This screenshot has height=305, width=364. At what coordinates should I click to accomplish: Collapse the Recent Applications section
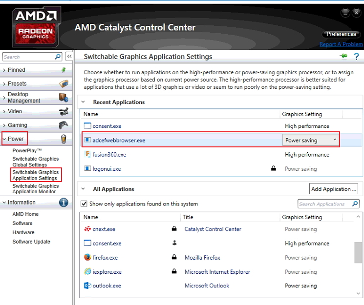[83, 102]
